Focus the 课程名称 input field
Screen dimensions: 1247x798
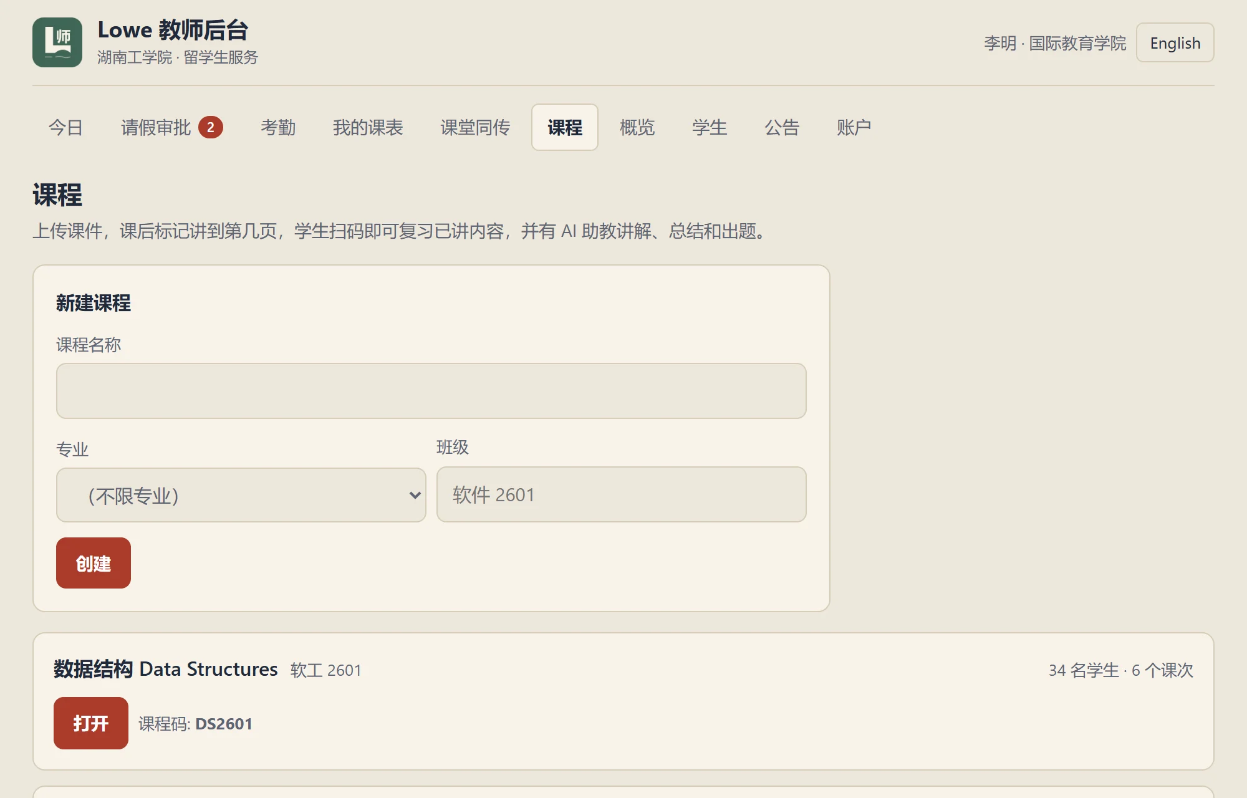click(431, 391)
